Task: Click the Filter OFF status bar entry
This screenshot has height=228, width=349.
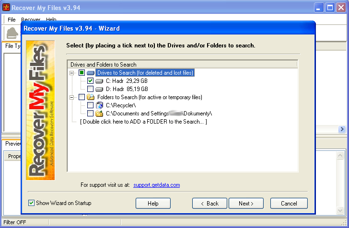Action: point(15,222)
